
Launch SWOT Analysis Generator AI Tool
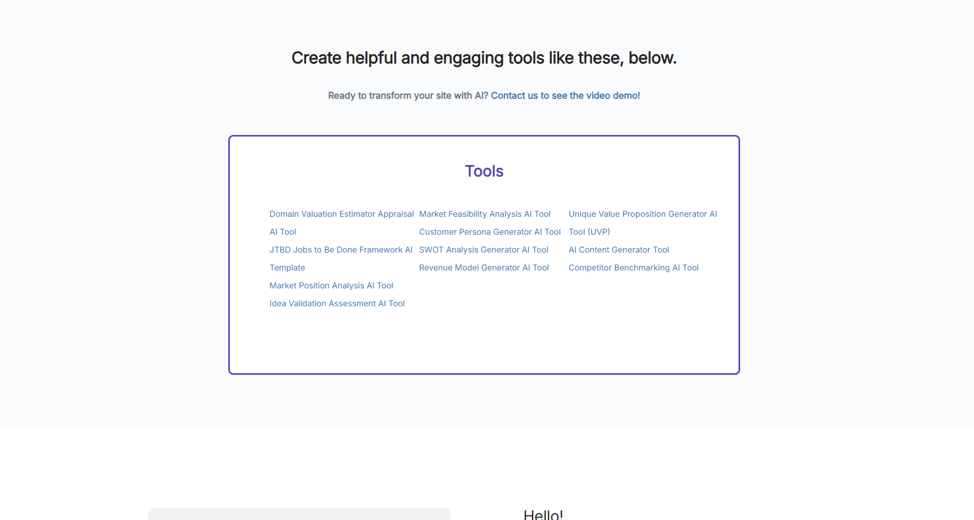(483, 250)
